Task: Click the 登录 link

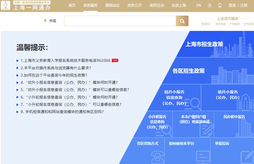Action: pos(232,5)
